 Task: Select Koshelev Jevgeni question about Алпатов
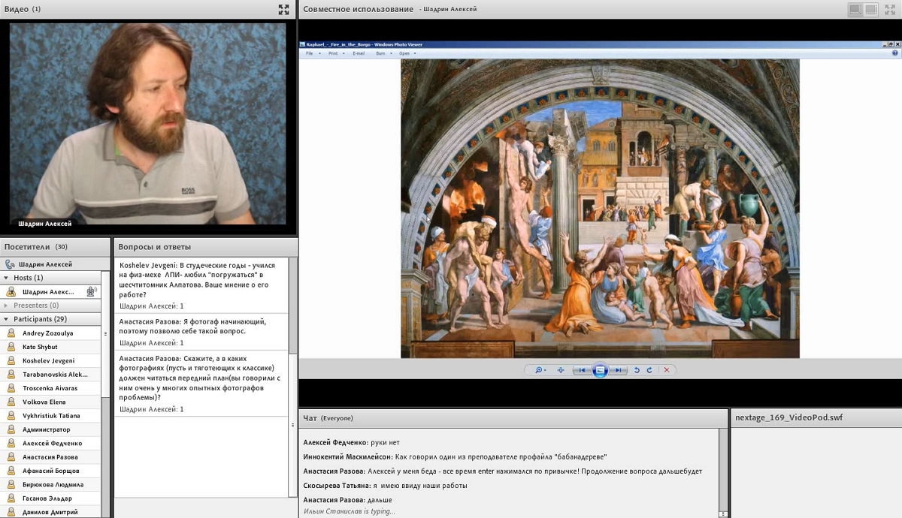(x=201, y=286)
